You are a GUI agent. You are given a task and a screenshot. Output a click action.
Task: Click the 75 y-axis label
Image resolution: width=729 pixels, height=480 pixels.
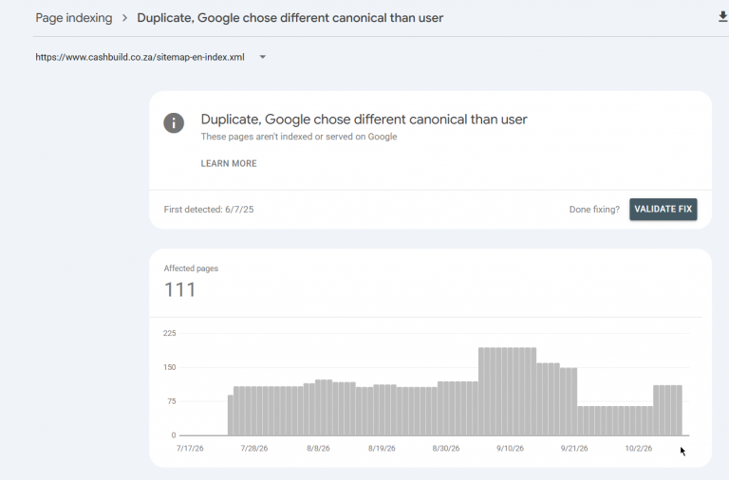point(172,401)
